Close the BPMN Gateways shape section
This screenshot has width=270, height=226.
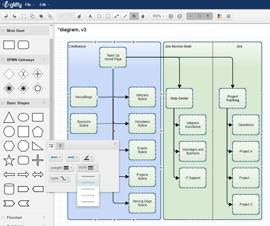tap(44, 60)
